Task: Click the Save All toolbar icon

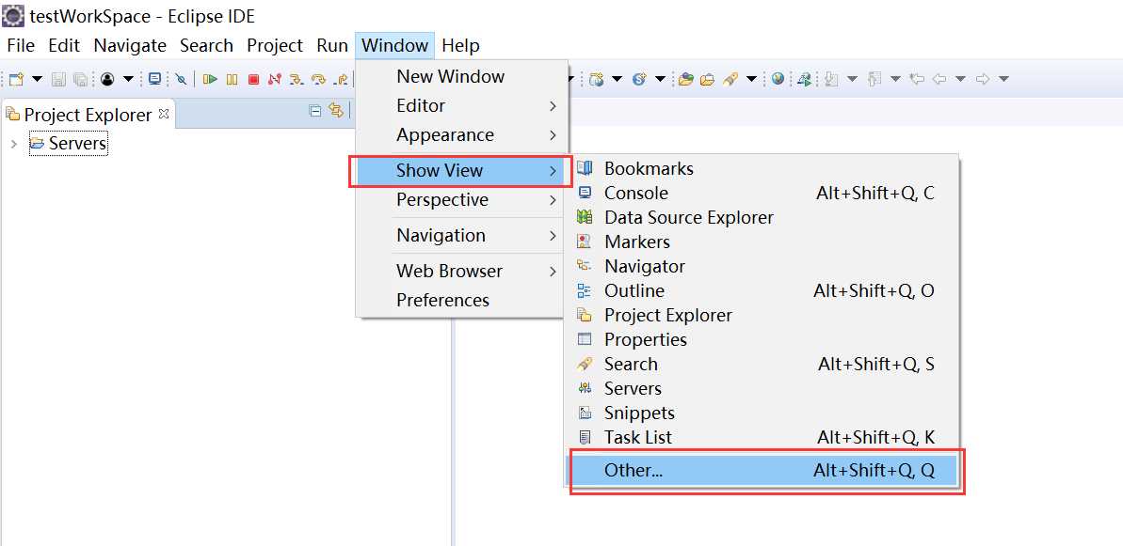Action: coord(80,79)
